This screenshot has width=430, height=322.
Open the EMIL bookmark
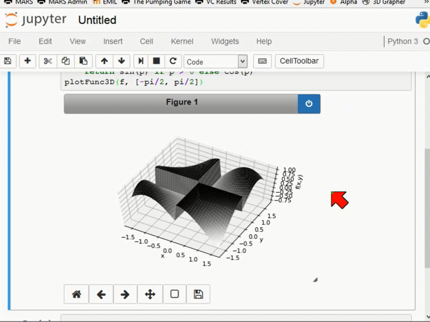click(x=105, y=2)
